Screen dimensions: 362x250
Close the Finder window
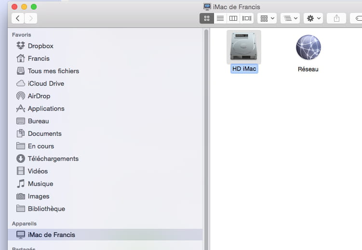coord(14,7)
